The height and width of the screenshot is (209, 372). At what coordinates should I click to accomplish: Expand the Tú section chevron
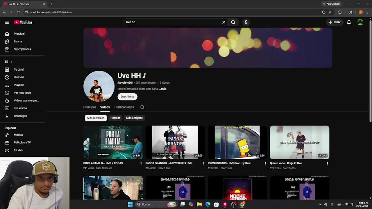(x=11, y=62)
